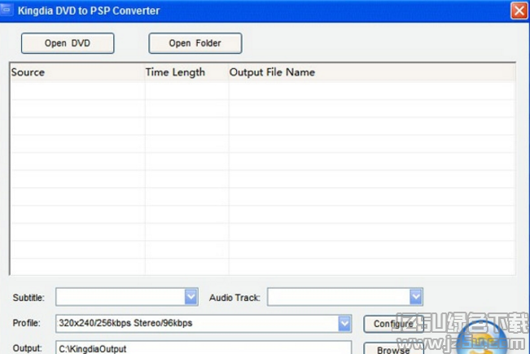Viewport: 530px width, 354px height.
Task: Open the Configure settings button
Action: click(393, 324)
